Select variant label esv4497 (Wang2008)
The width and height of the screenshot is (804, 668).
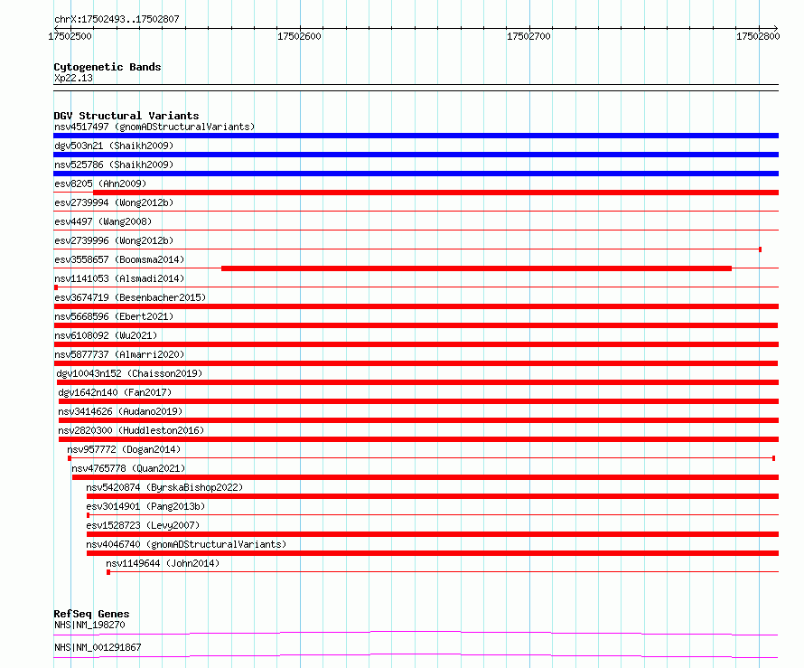click(103, 221)
